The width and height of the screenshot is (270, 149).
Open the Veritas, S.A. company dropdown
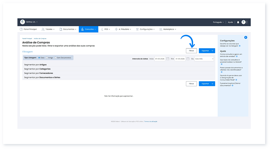pyautogui.click(x=32, y=22)
